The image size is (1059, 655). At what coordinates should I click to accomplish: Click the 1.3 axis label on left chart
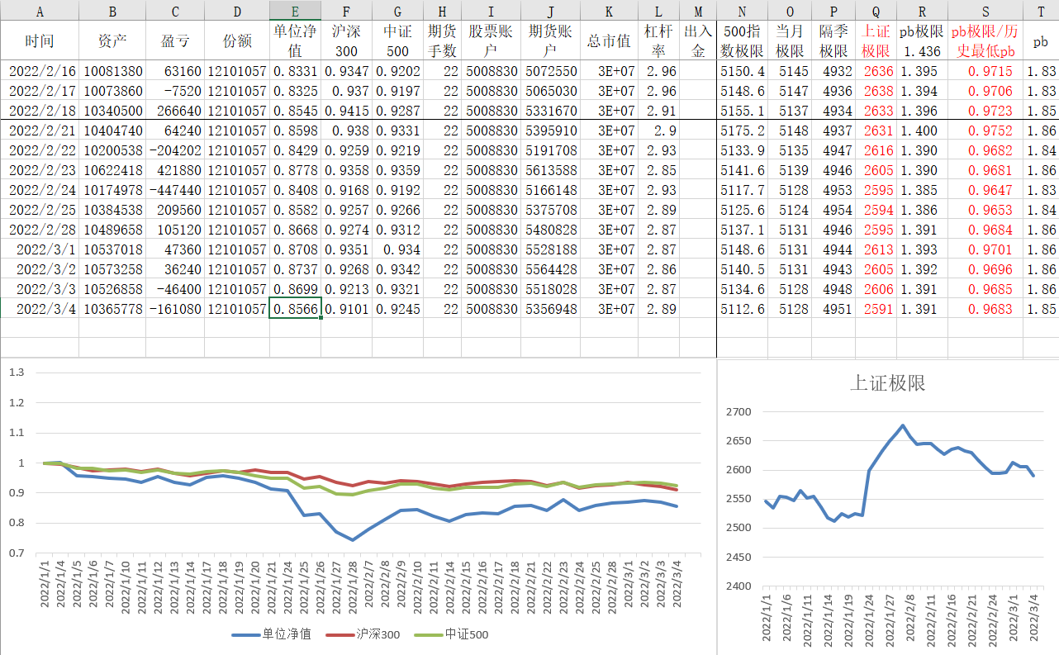[17, 373]
